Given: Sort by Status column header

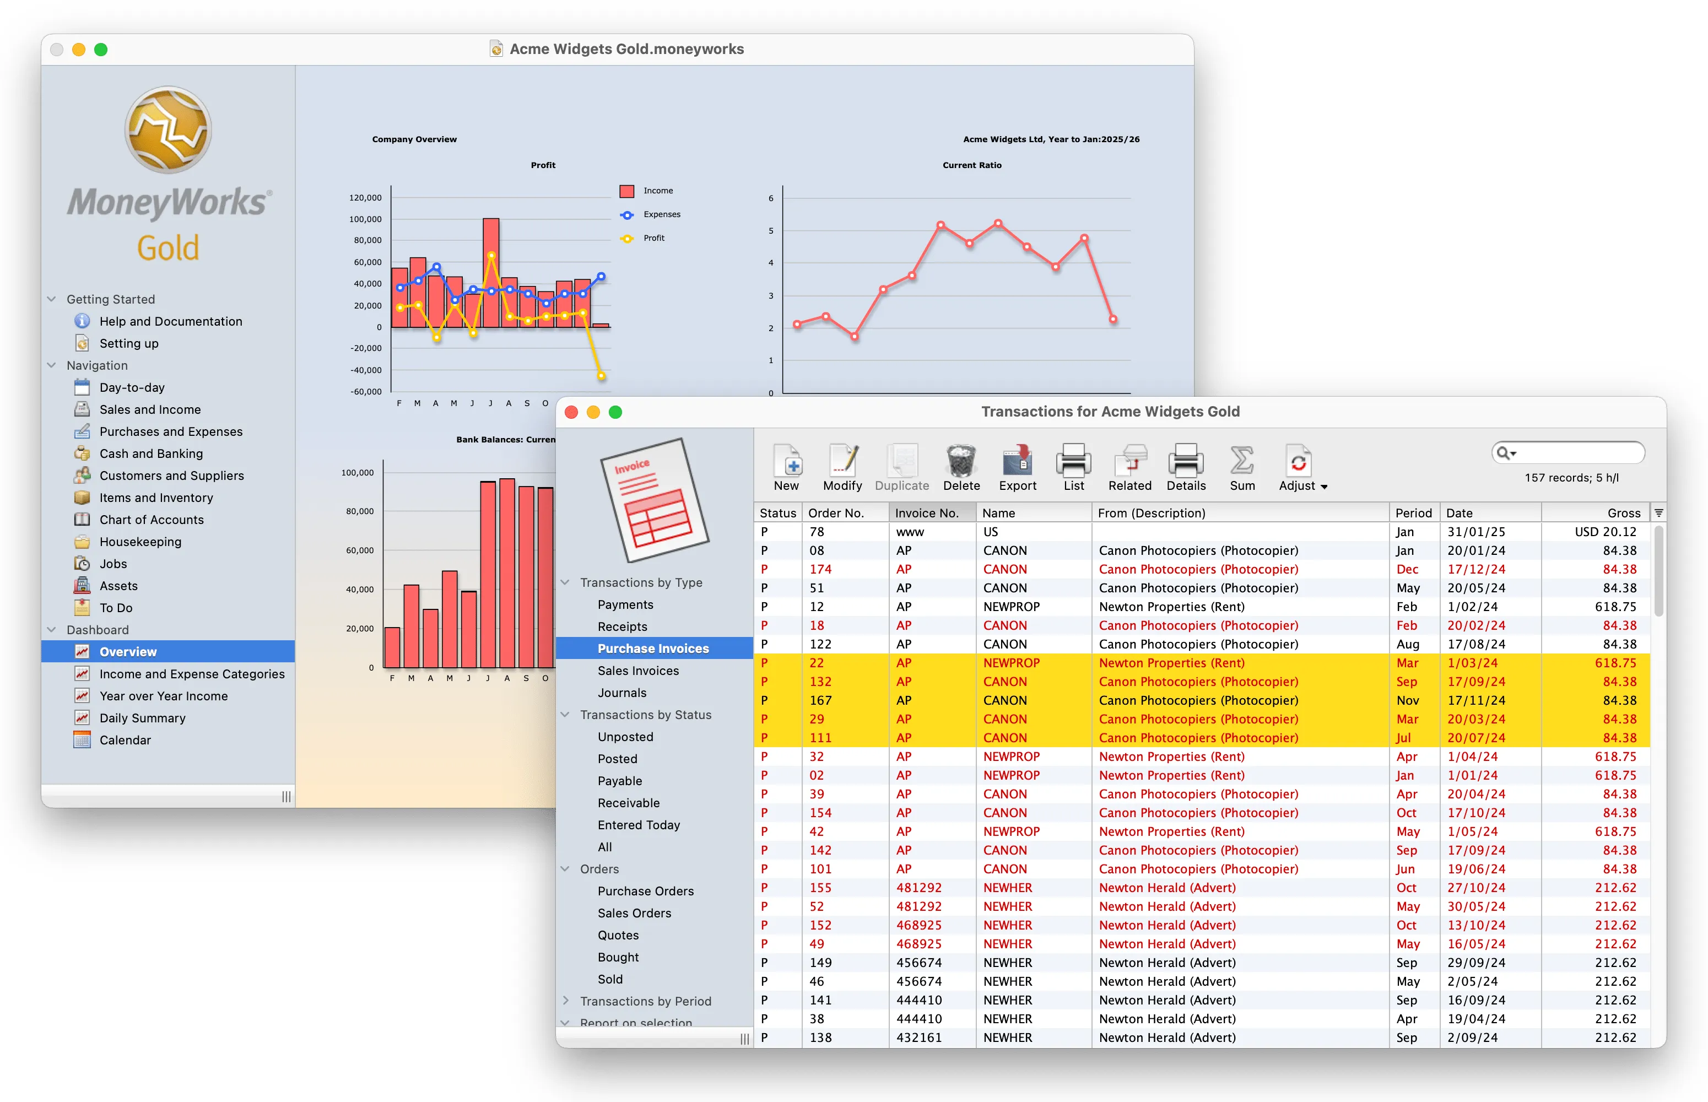Looking at the screenshot, I should click(778, 512).
